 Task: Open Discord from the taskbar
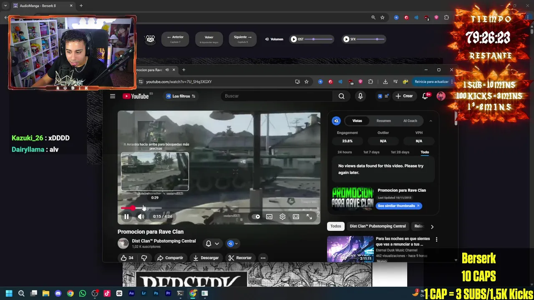point(58,293)
